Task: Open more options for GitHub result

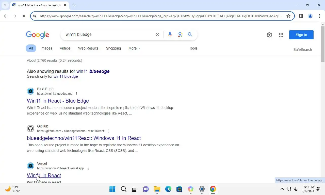Action: pyautogui.click(x=108, y=131)
